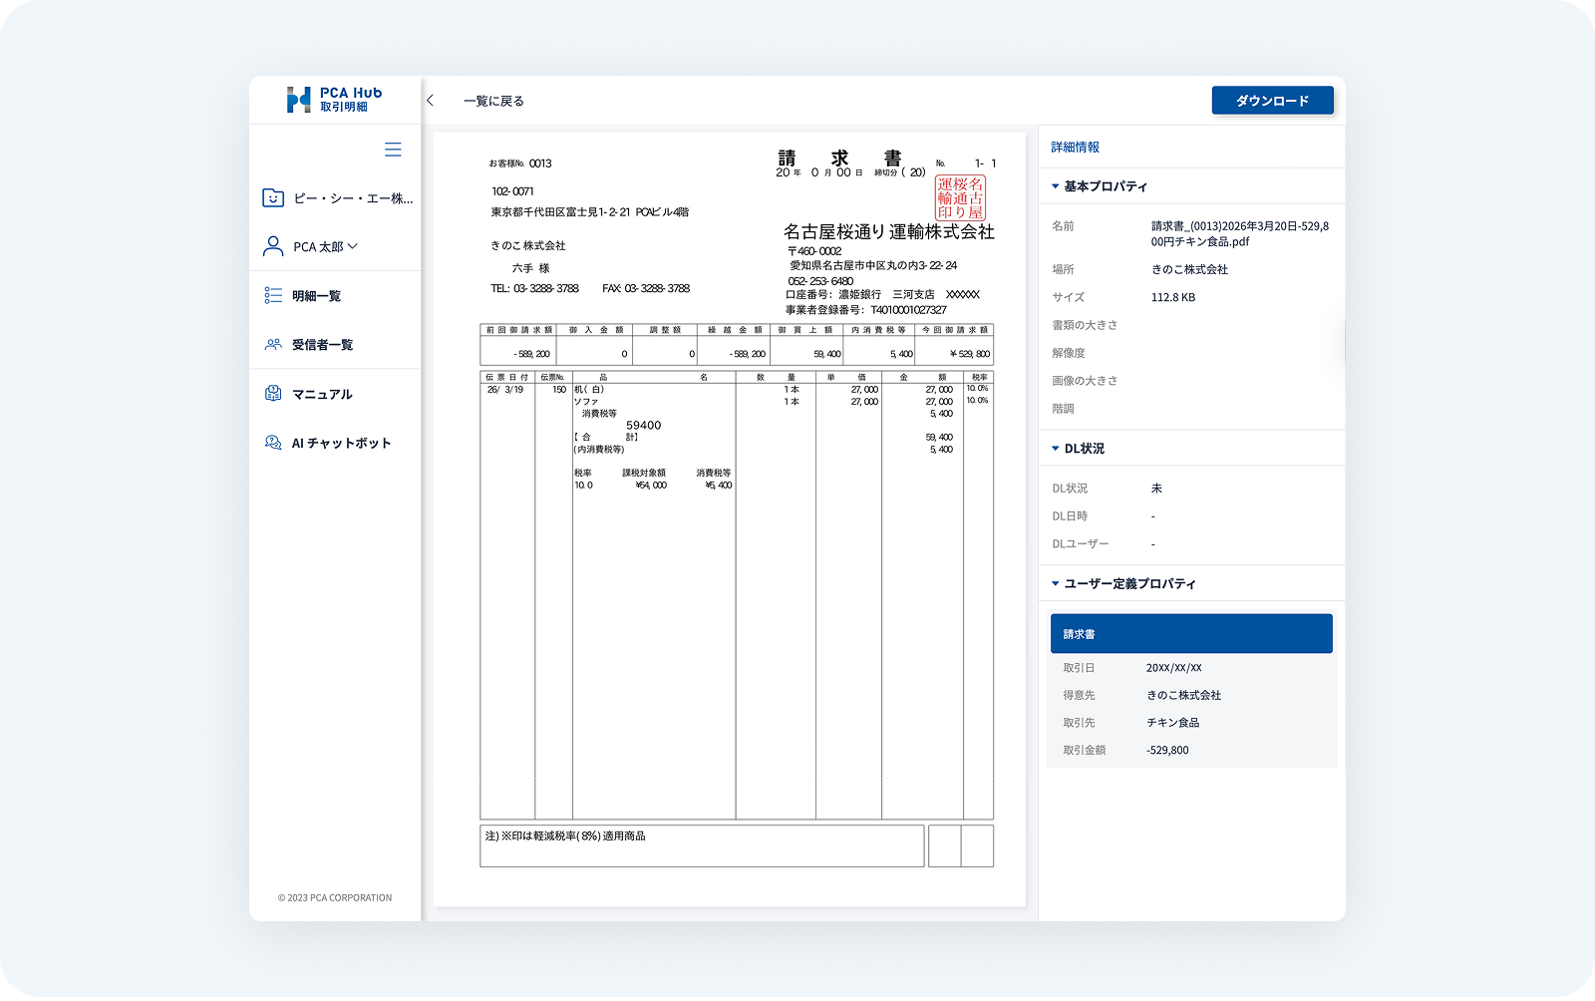The height and width of the screenshot is (1001, 1595).
Task: Click the 請求書 blue property header
Action: [x=1191, y=634]
